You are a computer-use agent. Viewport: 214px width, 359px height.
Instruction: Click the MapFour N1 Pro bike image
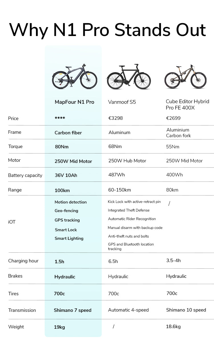(74, 77)
